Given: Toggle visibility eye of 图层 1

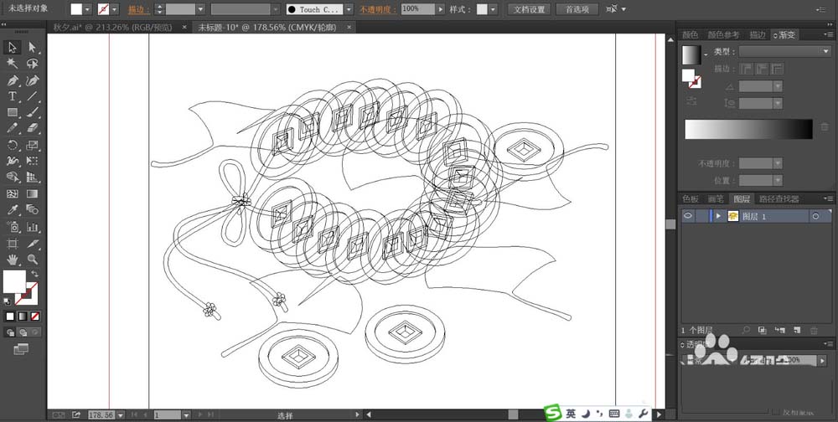Looking at the screenshot, I should [x=688, y=216].
